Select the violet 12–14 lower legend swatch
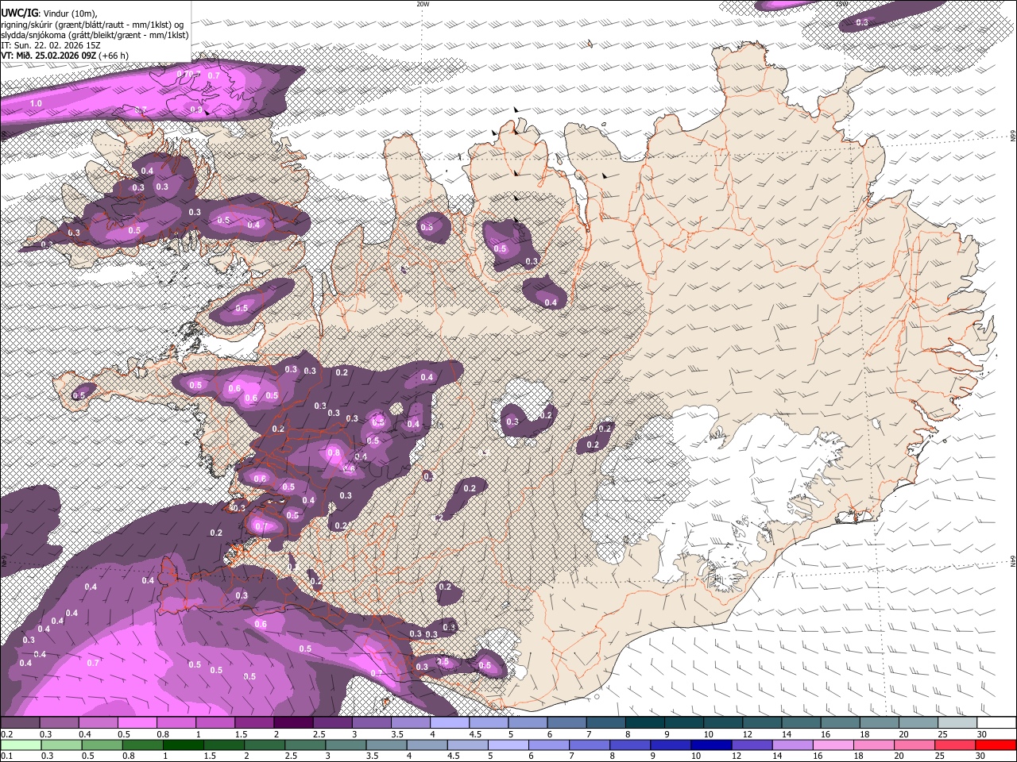The image size is (1017, 762). [x=752, y=745]
